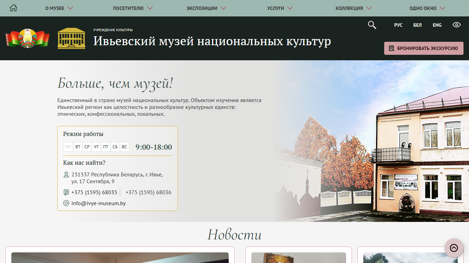Select the ВС day box

coord(124,147)
